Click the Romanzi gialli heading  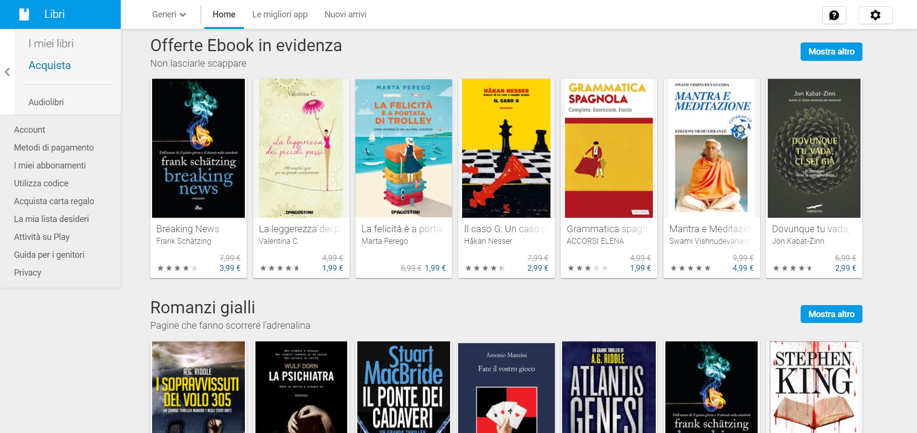(203, 307)
